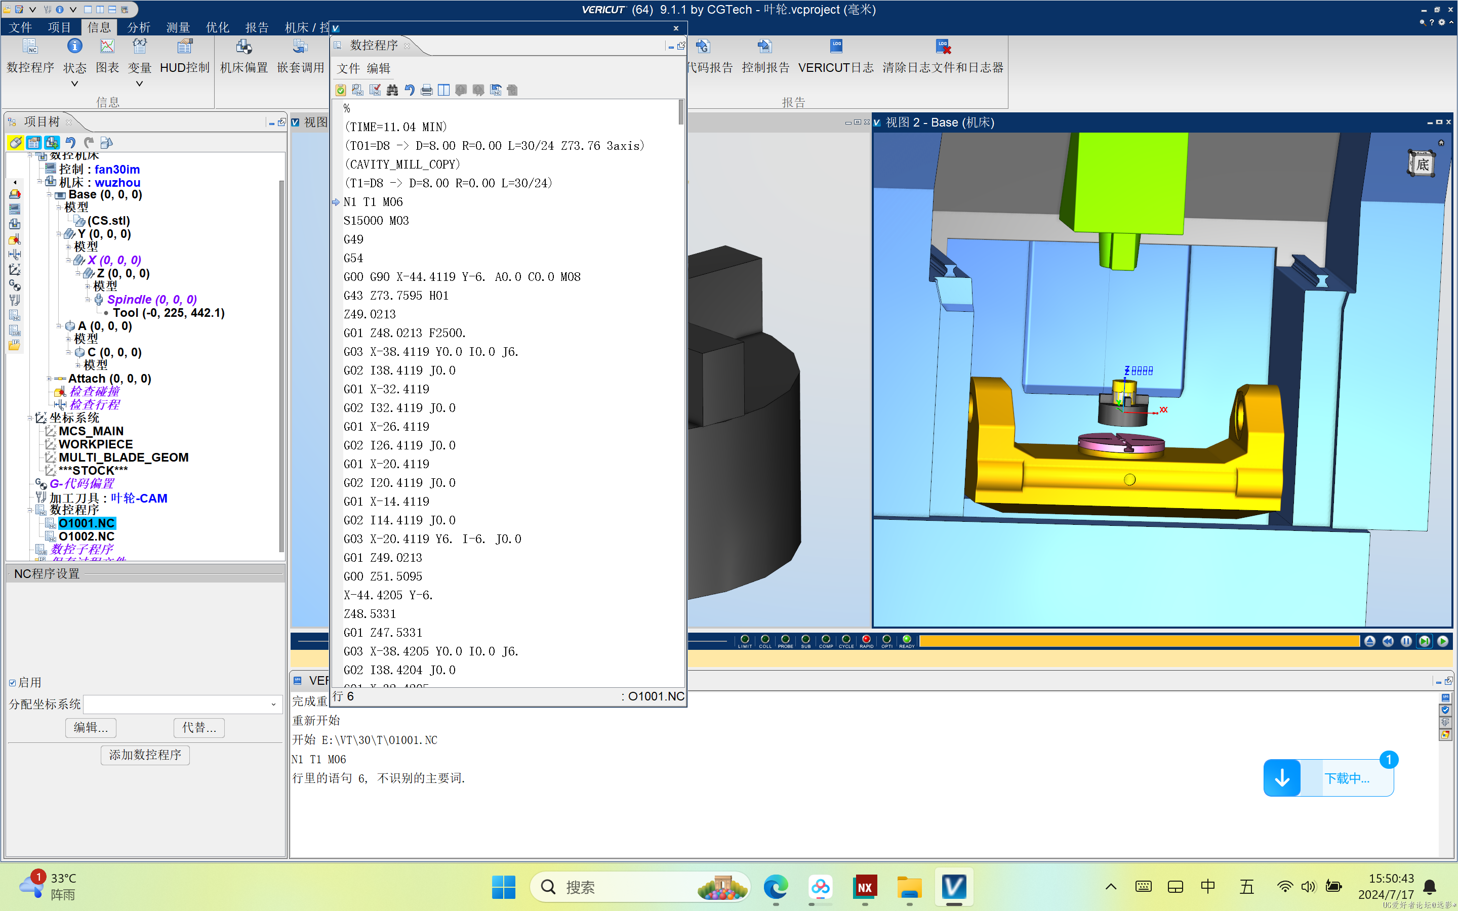
Task: Click the NC checkmark icon in editor toolbar
Action: [x=375, y=91]
